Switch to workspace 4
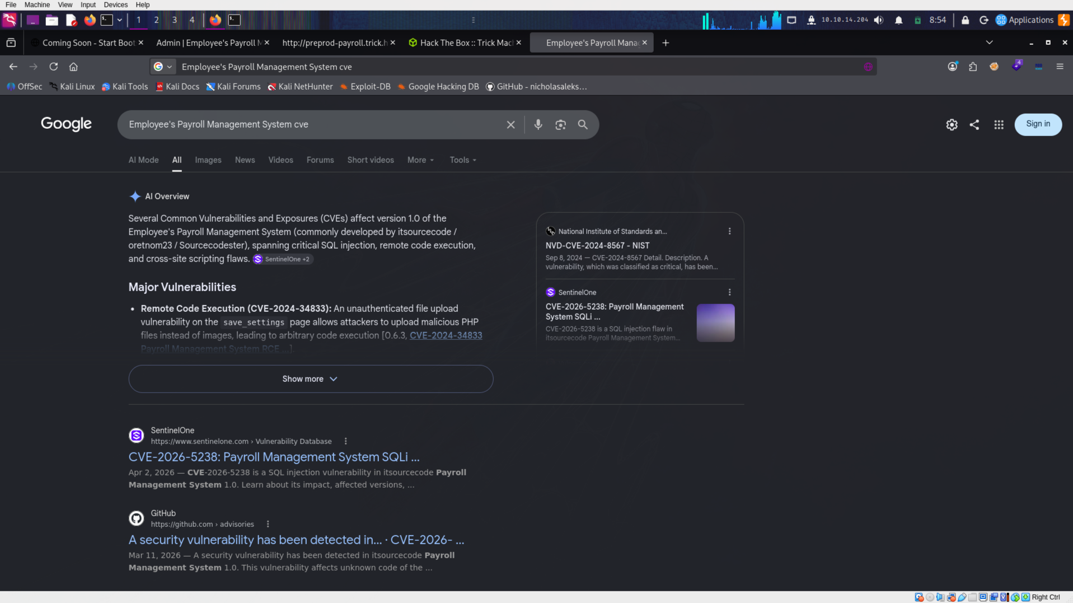Image resolution: width=1073 pixels, height=603 pixels. [x=192, y=20]
